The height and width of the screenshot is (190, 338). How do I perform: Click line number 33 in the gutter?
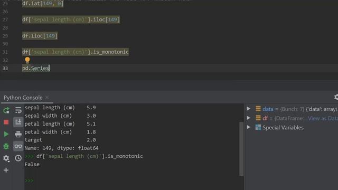click(5, 68)
